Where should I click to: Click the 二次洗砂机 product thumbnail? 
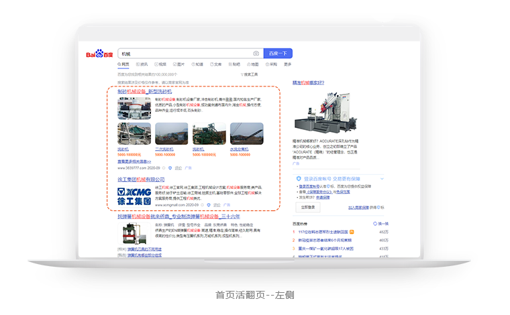[171, 133]
